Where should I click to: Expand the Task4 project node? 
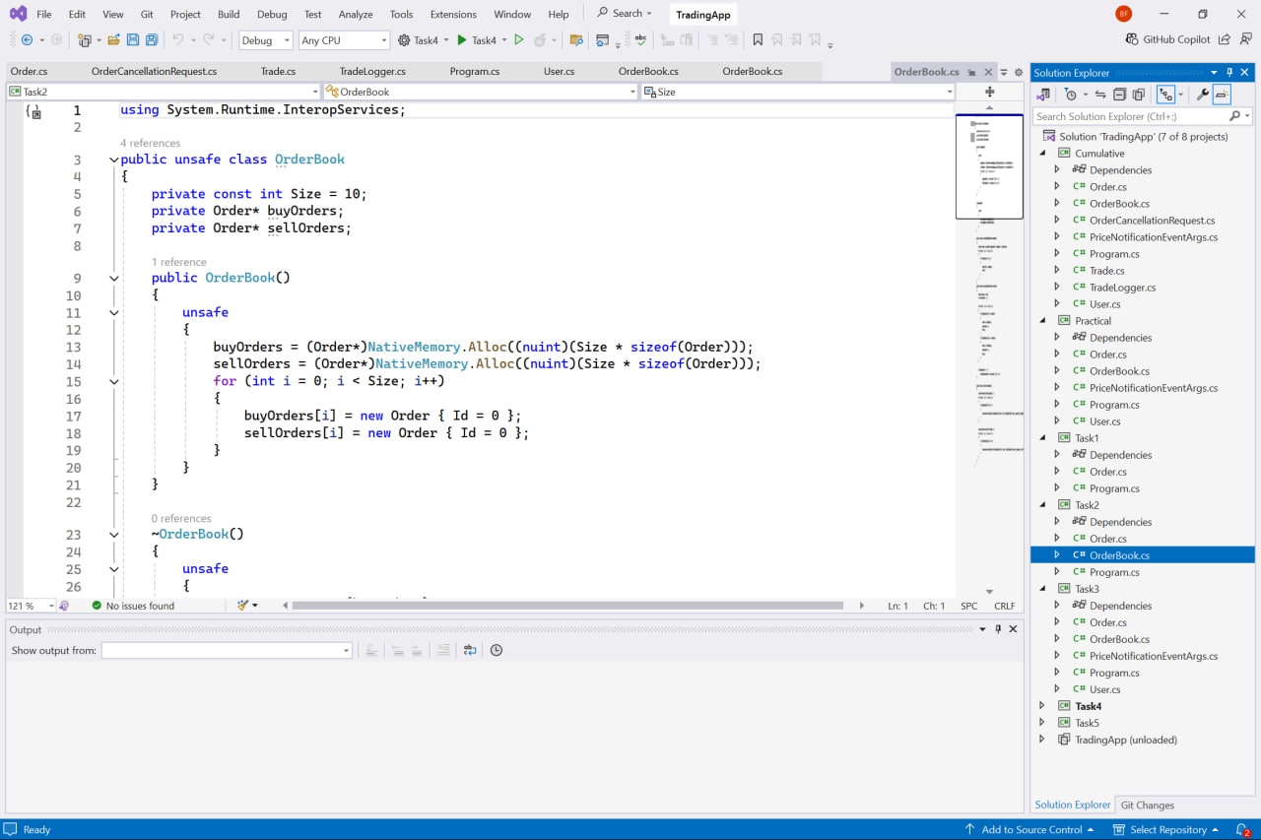1042,706
